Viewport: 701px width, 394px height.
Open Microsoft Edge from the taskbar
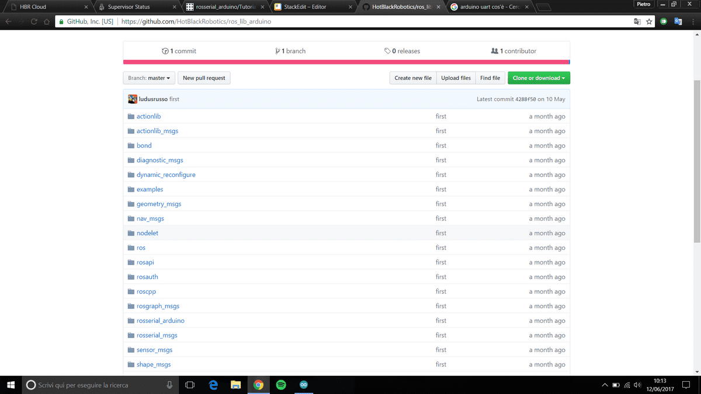[213, 385]
